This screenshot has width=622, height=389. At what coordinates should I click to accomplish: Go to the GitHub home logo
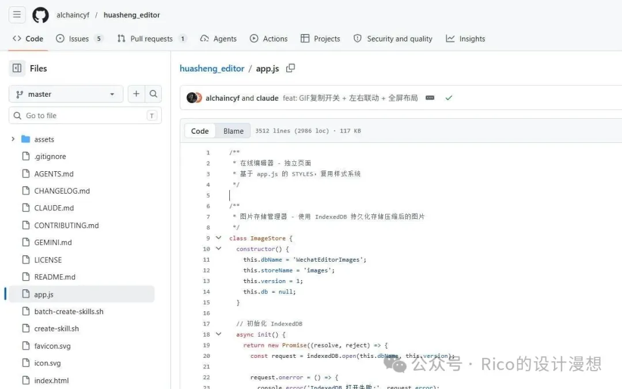coord(40,15)
